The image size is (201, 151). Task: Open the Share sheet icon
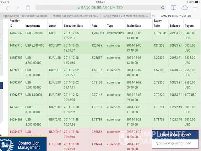(28, 8)
